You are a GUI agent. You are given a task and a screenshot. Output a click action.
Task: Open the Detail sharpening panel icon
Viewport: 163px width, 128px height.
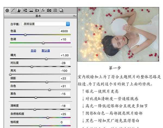[x=19, y=10]
